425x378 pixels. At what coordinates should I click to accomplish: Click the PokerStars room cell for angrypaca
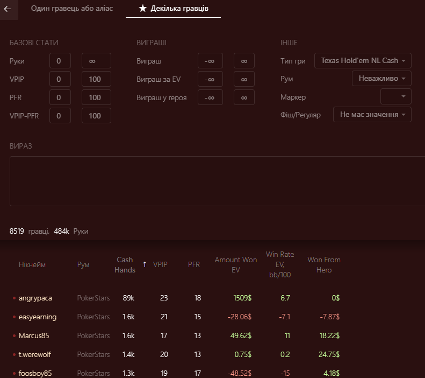coord(93,298)
